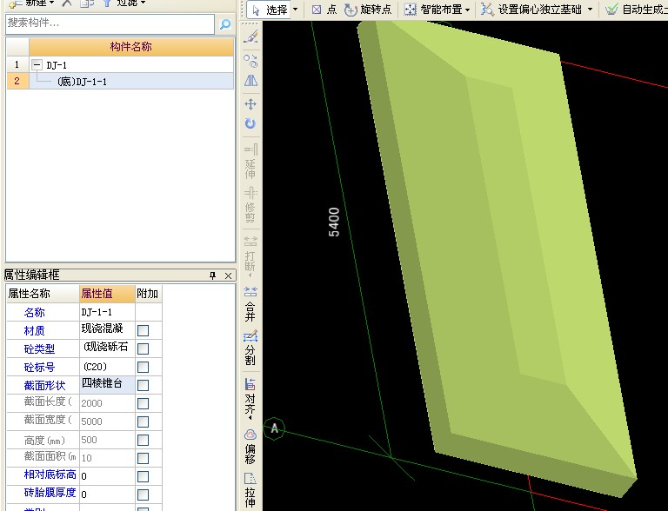
Task: Select the brush/erase tool in vertical toolbar
Action: [x=250, y=36]
